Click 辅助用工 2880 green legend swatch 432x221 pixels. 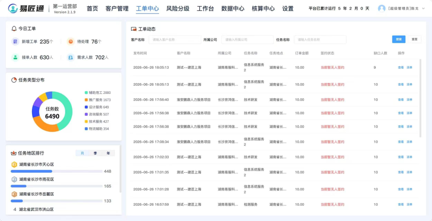[86, 93]
